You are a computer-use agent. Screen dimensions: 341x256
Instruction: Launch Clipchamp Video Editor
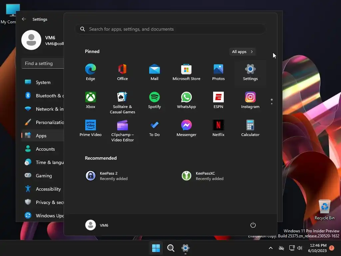point(123,131)
